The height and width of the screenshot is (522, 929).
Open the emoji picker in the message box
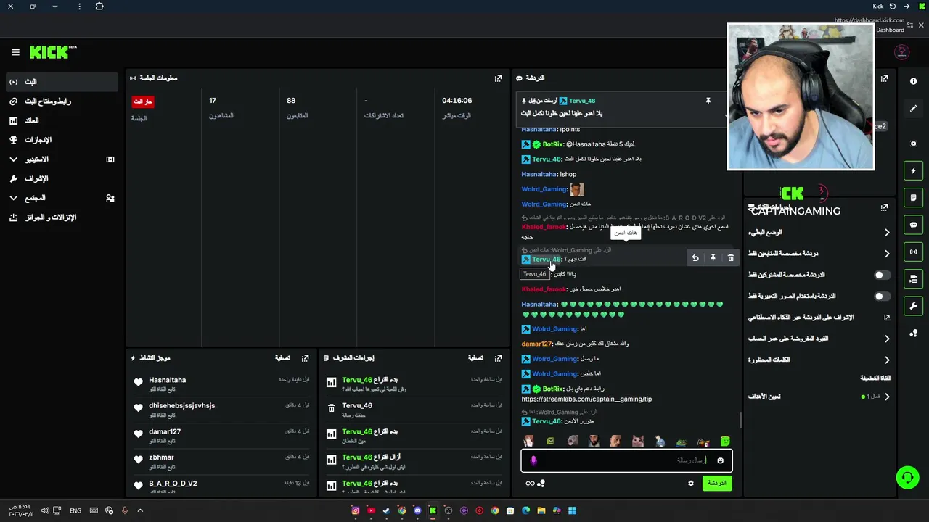tap(720, 460)
